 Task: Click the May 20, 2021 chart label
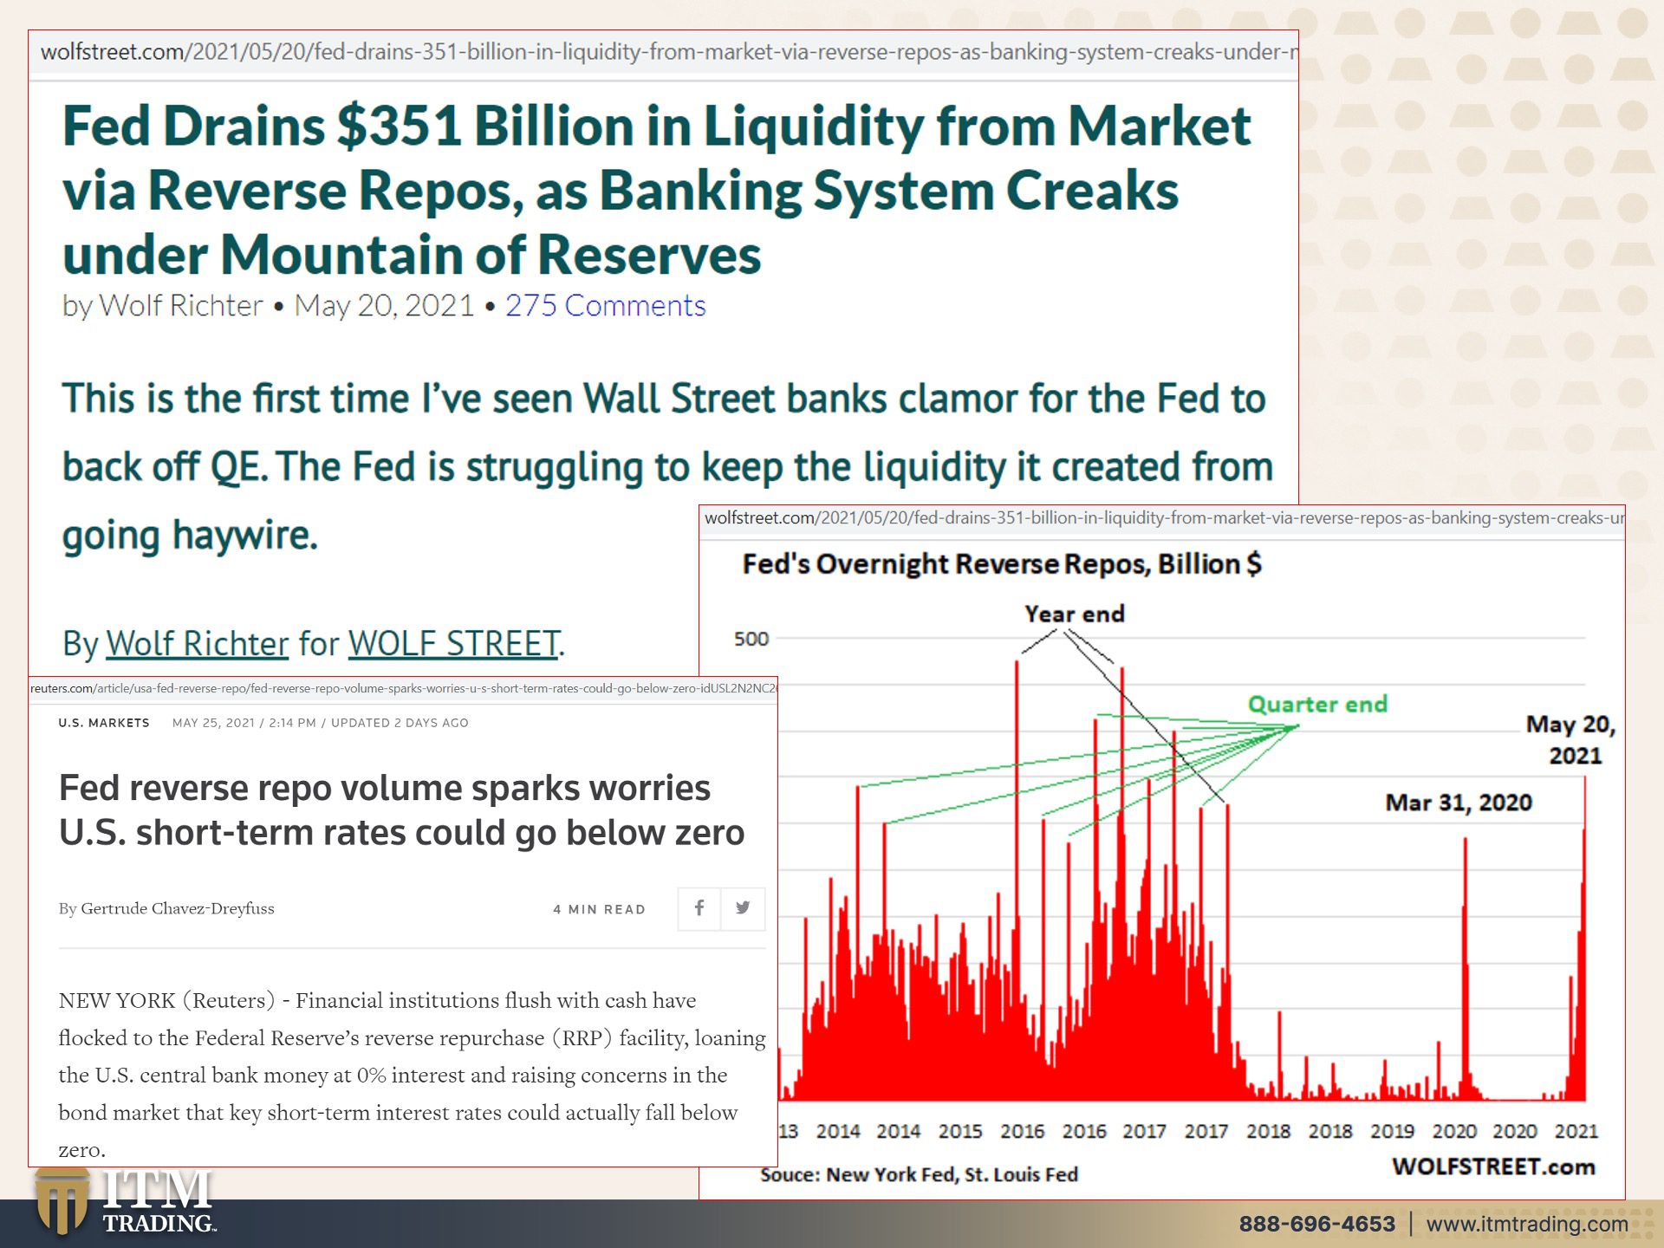1570,739
